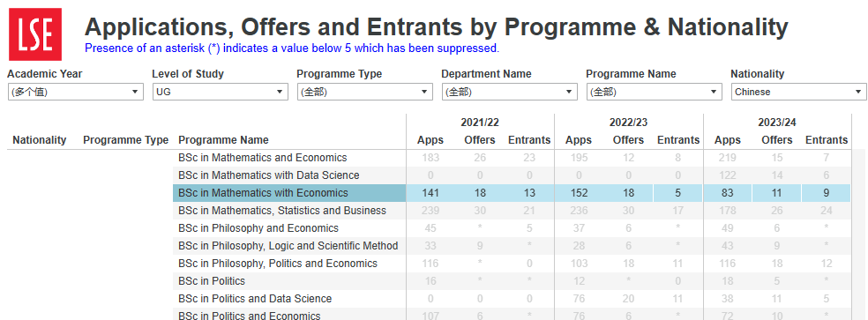
Task: Open the Academic Year dropdown
Action: 75,92
